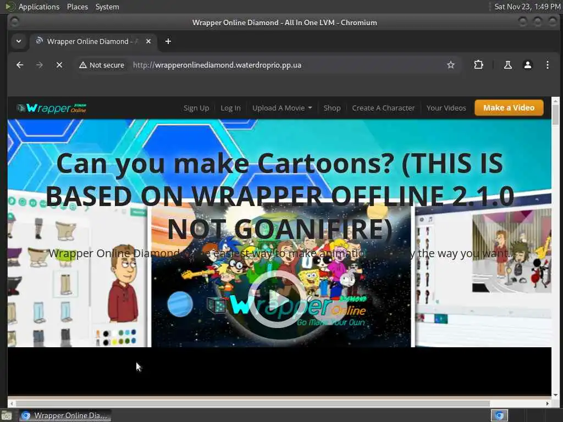This screenshot has width=563, height=422.
Task: Click the Sign Up link
Action: (x=196, y=108)
